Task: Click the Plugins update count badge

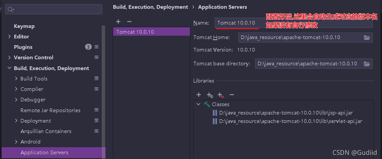Action: pos(89,47)
